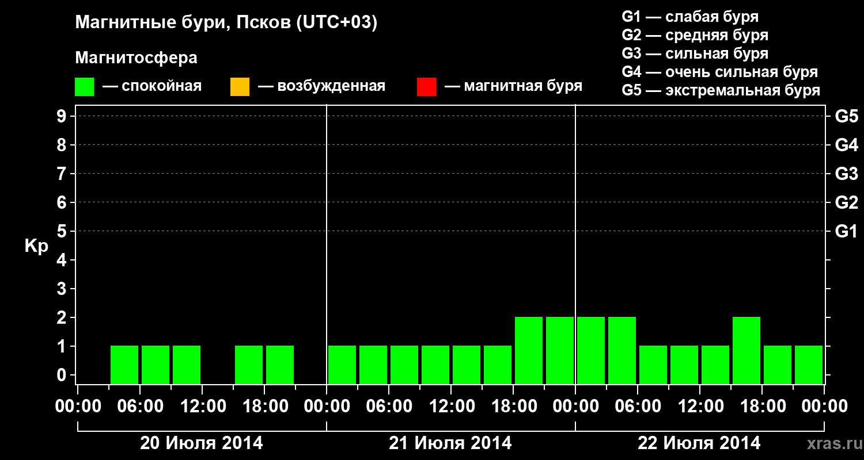This screenshot has height=460, width=864.
Task: Click the 22 July 00:00–03:00 Kp 2 bar
Action: pos(591,350)
